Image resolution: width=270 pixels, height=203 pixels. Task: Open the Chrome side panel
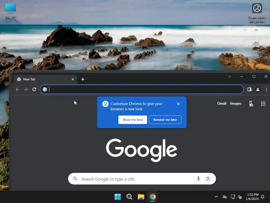(x=249, y=89)
